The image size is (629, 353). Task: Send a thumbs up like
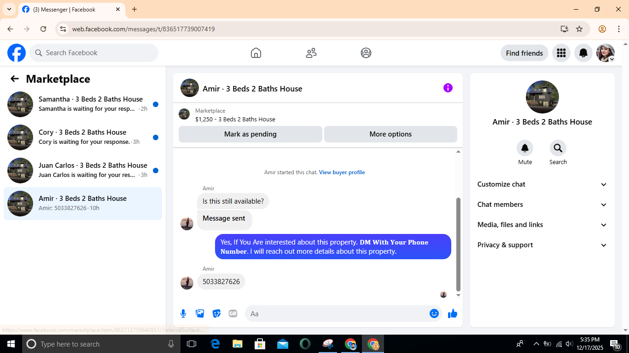coord(453,313)
